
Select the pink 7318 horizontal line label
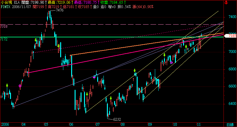click(4, 27)
